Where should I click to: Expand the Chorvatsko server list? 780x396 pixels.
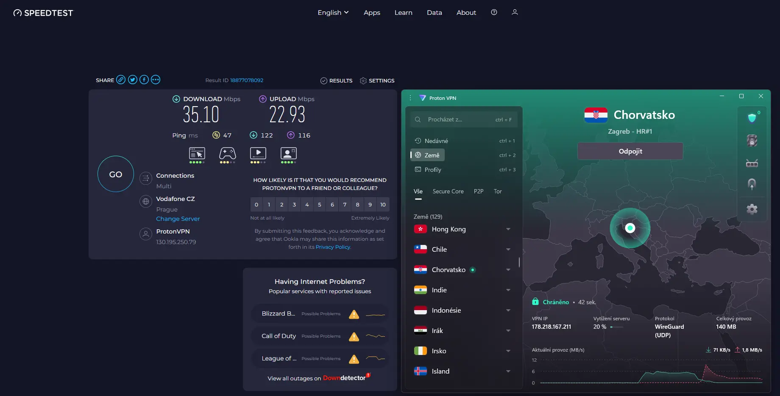pos(508,269)
